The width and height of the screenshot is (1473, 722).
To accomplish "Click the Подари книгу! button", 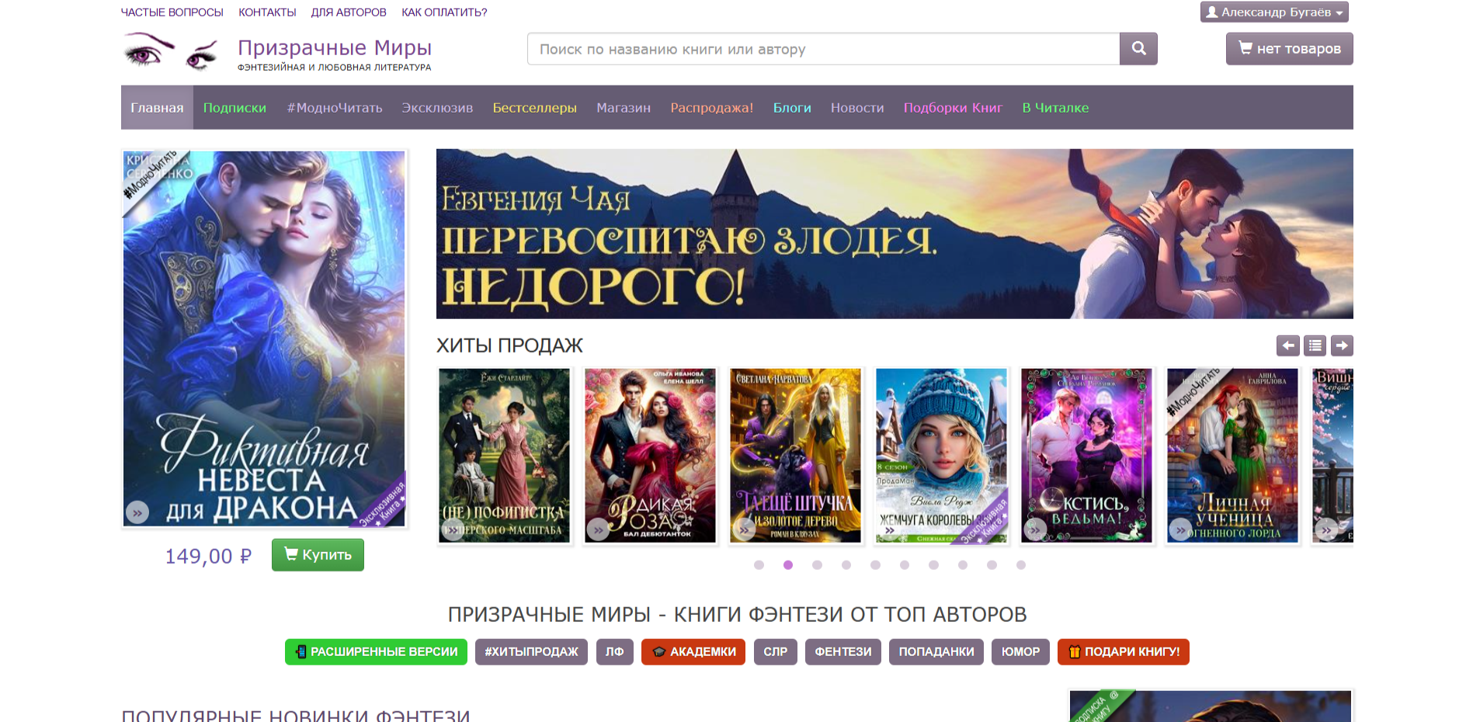I will 1124,651.
